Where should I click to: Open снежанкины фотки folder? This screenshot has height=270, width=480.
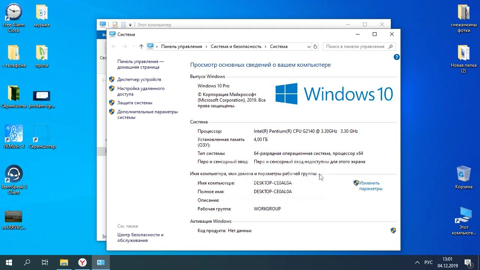(464, 18)
